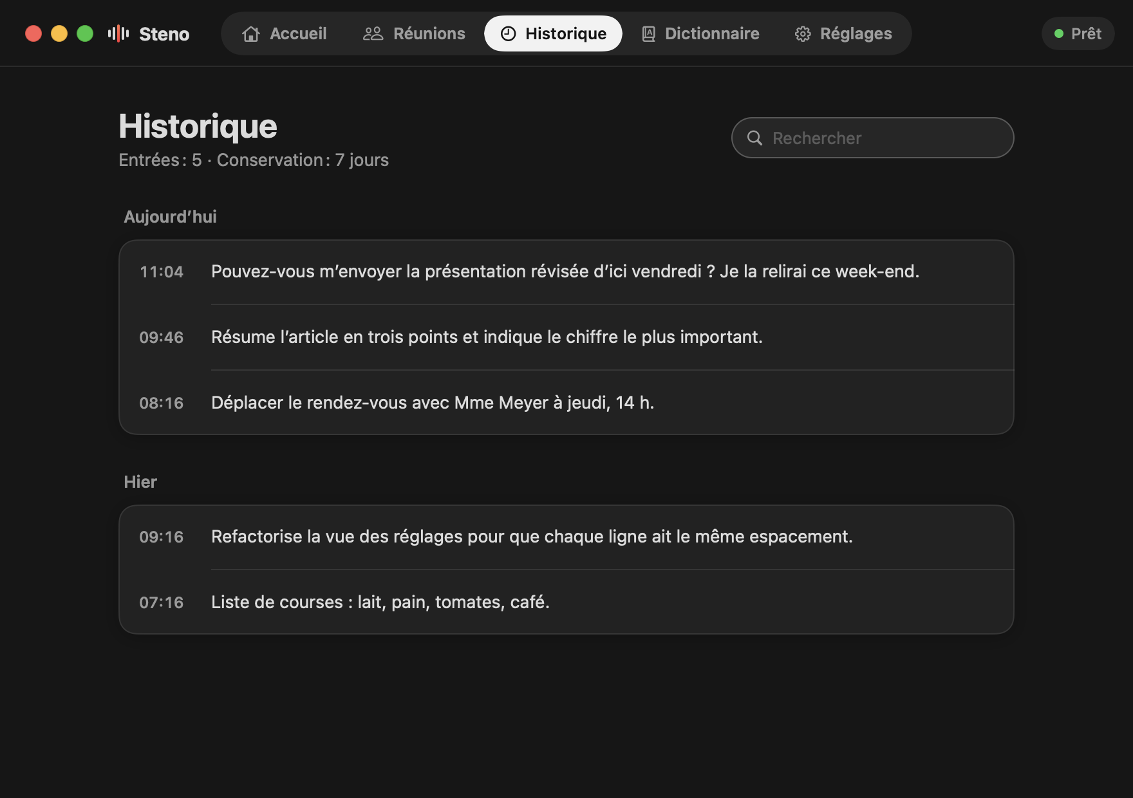This screenshot has height=798, width=1133.
Task: Click the Aujourd'hui section header
Action: [170, 217]
